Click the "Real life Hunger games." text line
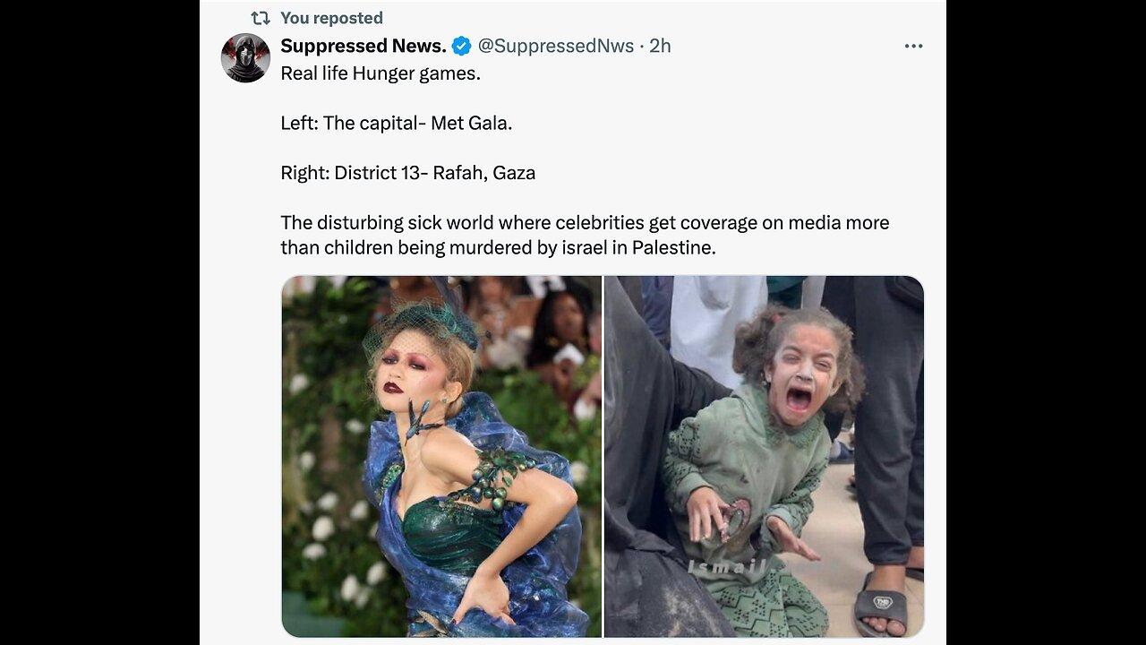The height and width of the screenshot is (645, 1146). 381,73
